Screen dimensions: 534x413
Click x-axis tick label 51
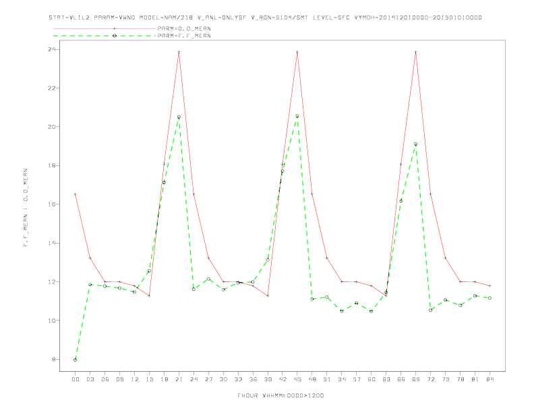click(x=327, y=379)
